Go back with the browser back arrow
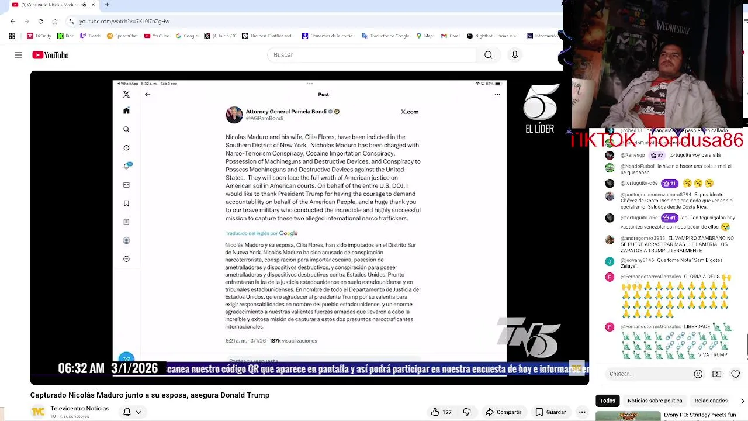 [13, 22]
